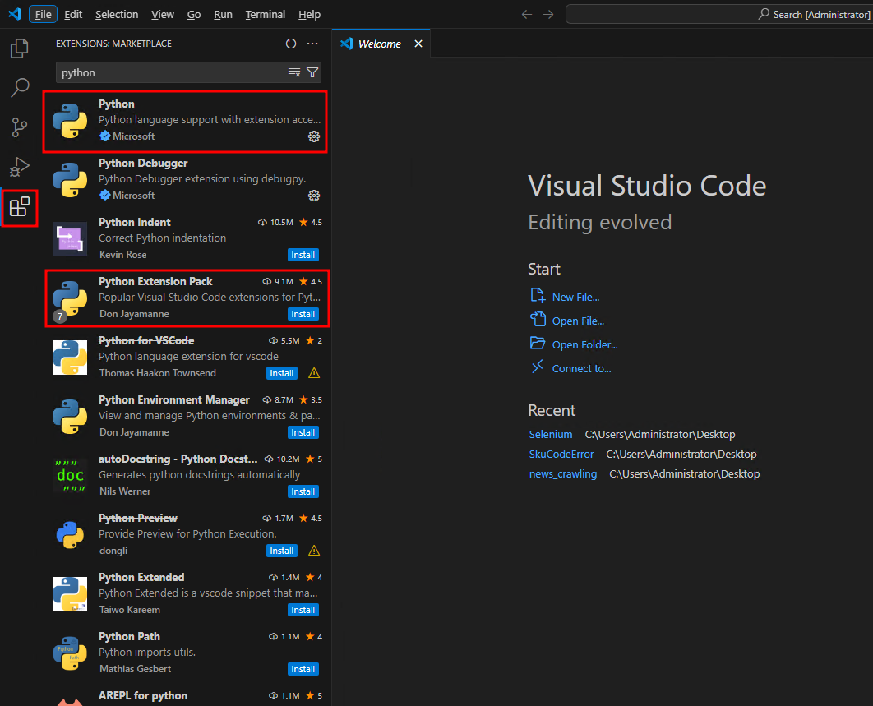The height and width of the screenshot is (706, 873).
Task: Open recent SkuCodeError folder
Action: tap(561, 455)
